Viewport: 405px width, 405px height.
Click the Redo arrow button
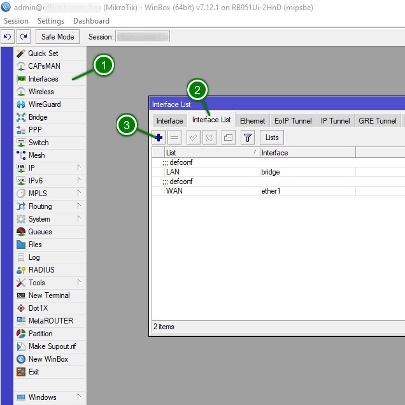coord(24,37)
